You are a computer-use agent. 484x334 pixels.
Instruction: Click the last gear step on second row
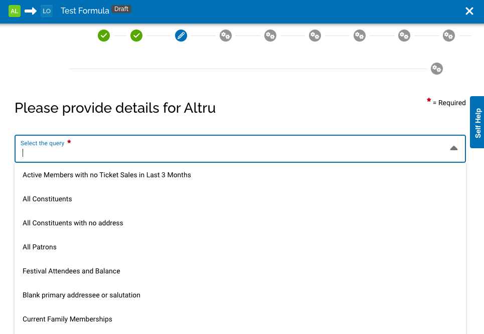coord(437,69)
